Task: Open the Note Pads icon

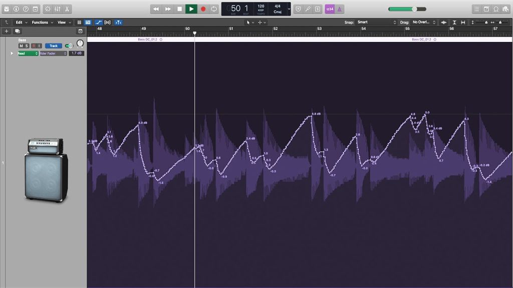Action: (x=486, y=9)
